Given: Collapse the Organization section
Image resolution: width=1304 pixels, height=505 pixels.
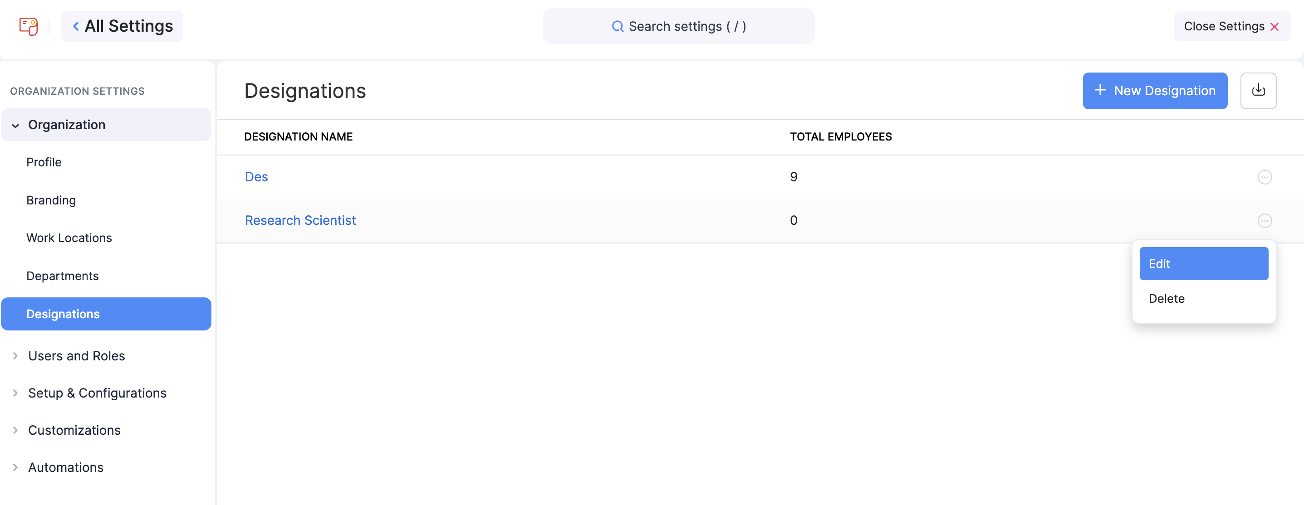Looking at the screenshot, I should (16, 126).
